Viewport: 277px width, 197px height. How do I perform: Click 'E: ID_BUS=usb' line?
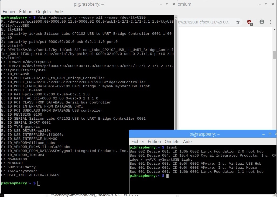15,74
